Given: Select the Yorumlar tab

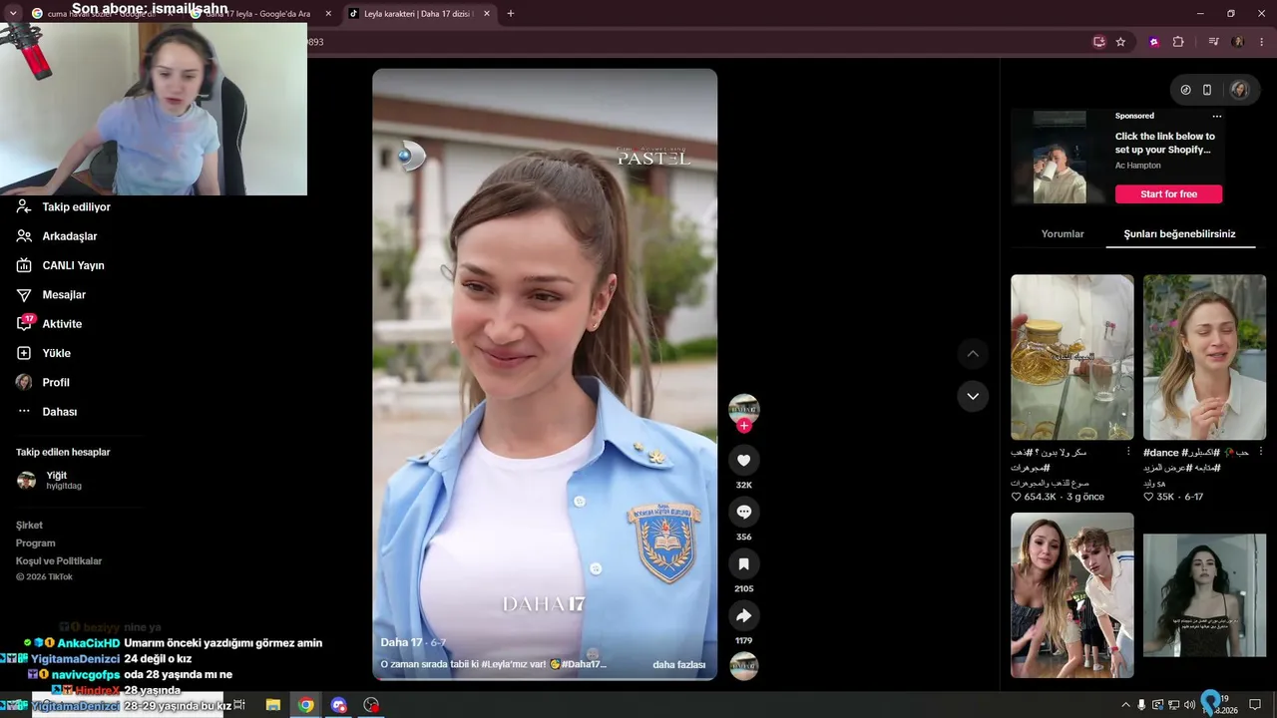Looking at the screenshot, I should 1063,234.
